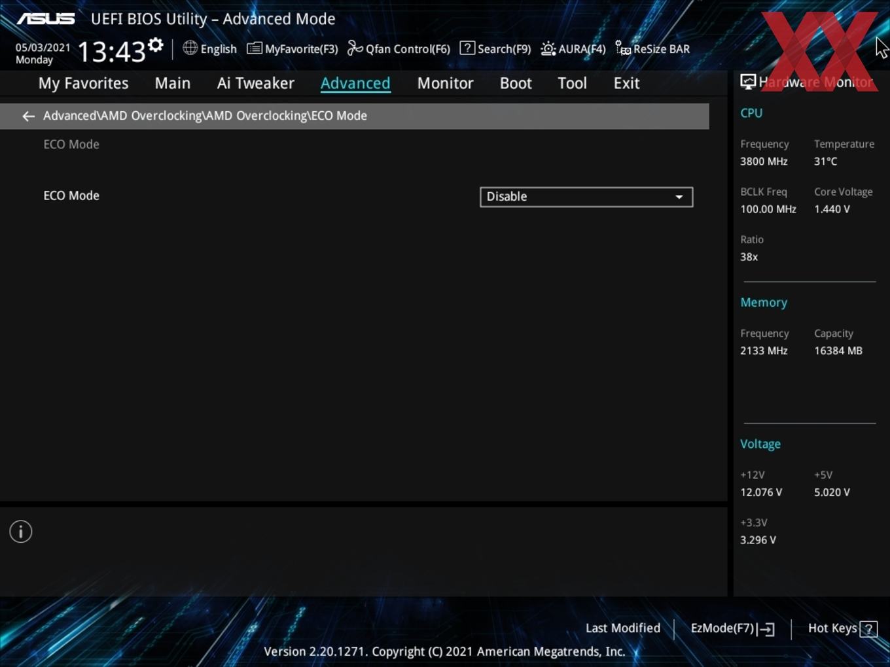
Task: Open the Hot Keys help
Action: (842, 628)
